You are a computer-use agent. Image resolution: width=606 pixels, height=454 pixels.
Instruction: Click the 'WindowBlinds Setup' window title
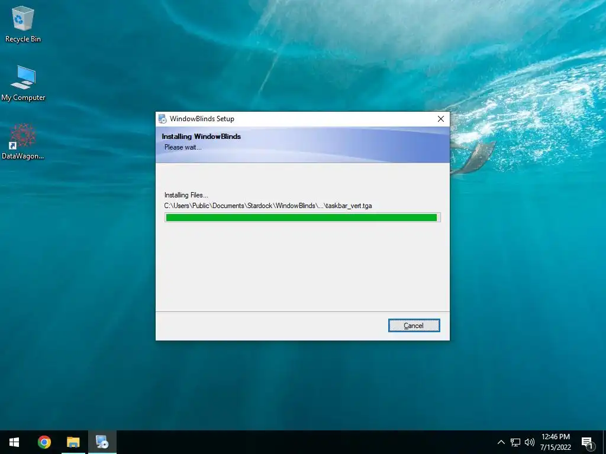(202, 119)
